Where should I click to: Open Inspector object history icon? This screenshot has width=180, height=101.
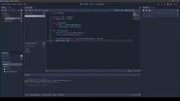pyautogui.click(x=177, y=10)
